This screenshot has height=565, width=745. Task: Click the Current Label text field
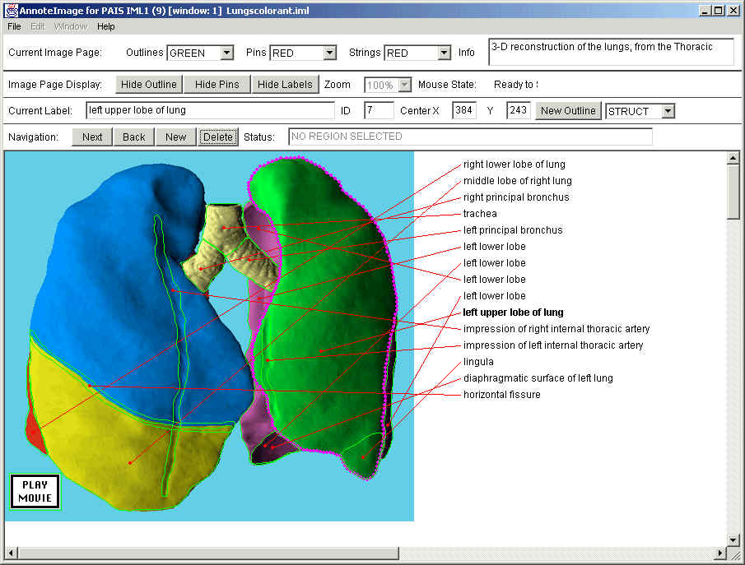[x=210, y=110]
